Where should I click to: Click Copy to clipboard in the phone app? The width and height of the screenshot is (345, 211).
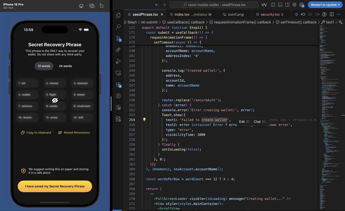point(36,133)
